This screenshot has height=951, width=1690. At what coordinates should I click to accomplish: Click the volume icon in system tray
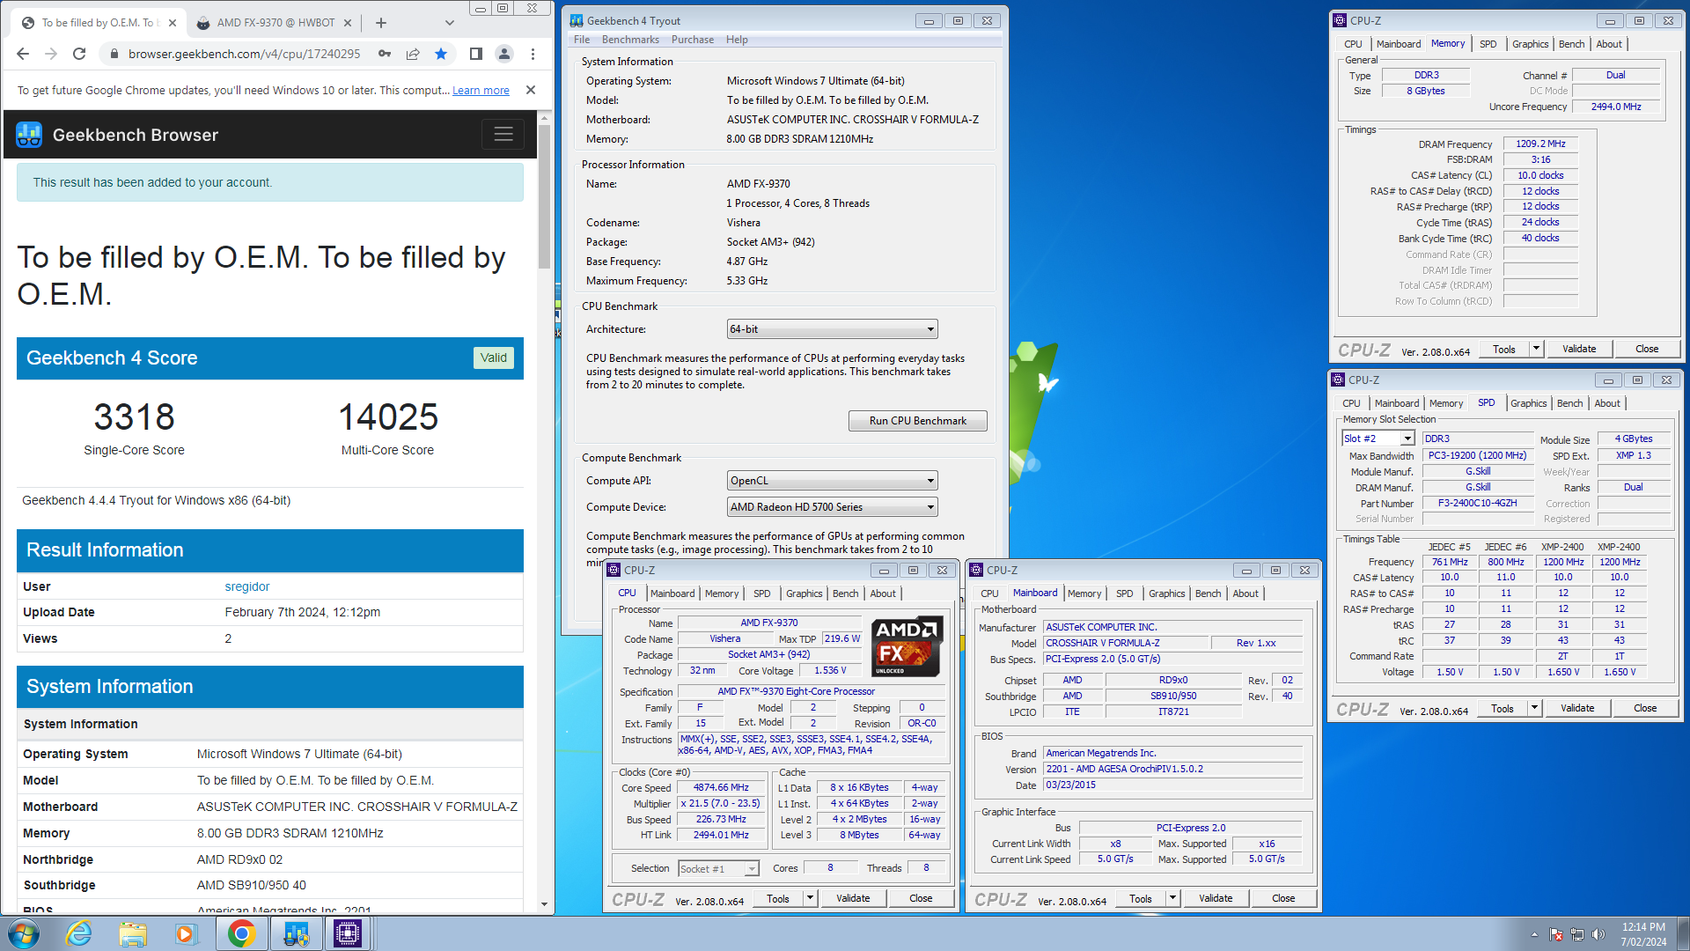pos(1598,934)
